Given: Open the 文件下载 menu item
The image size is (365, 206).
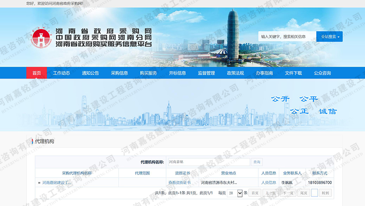Looking at the screenshot, I should point(293,73).
